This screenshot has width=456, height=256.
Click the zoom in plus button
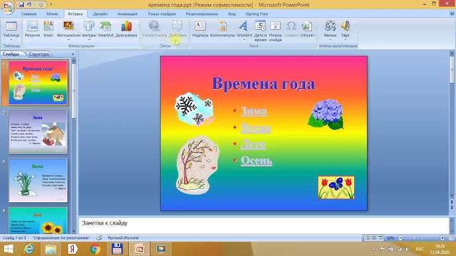442,237
